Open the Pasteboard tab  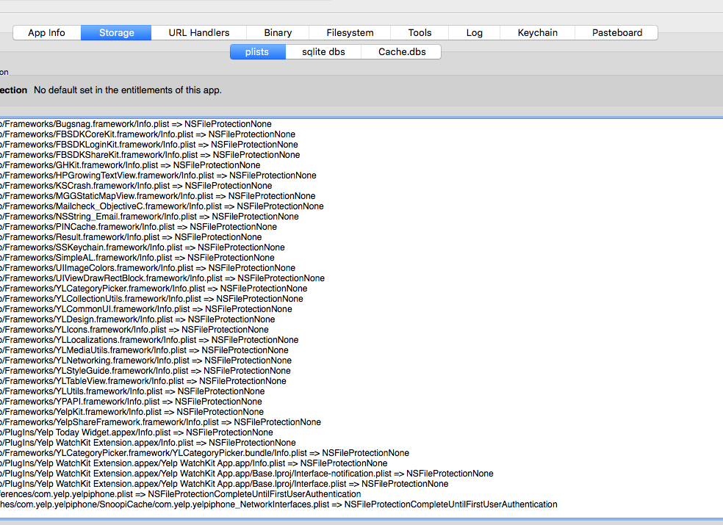coord(617,33)
